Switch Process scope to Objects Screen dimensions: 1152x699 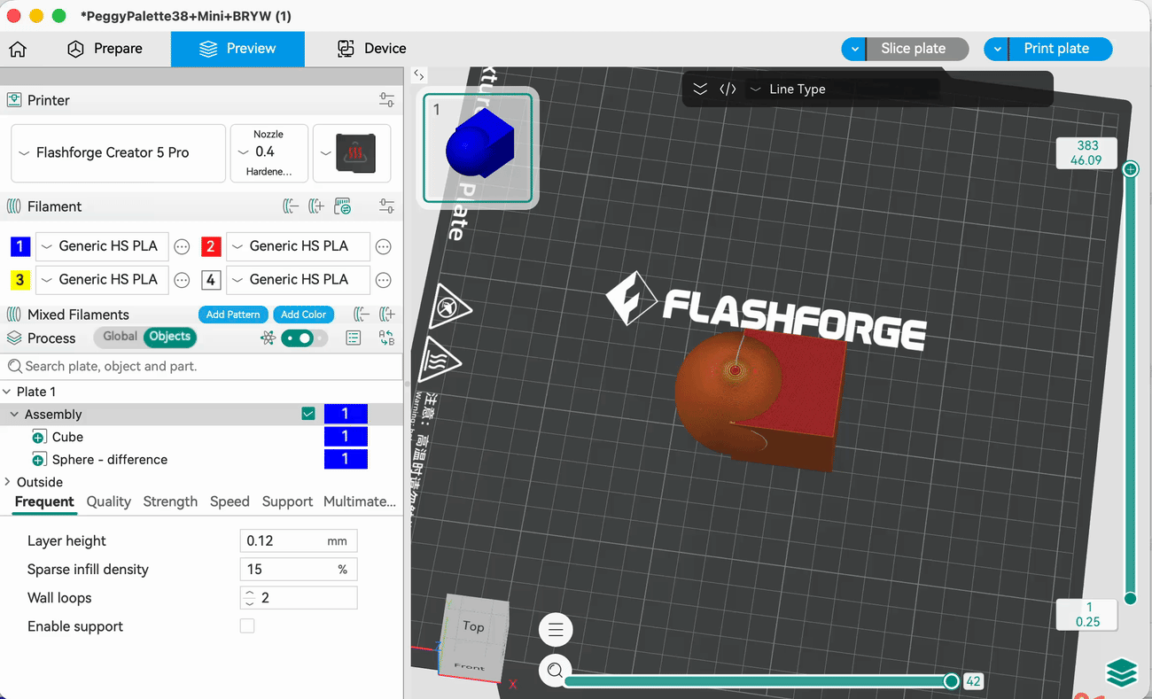(x=170, y=337)
